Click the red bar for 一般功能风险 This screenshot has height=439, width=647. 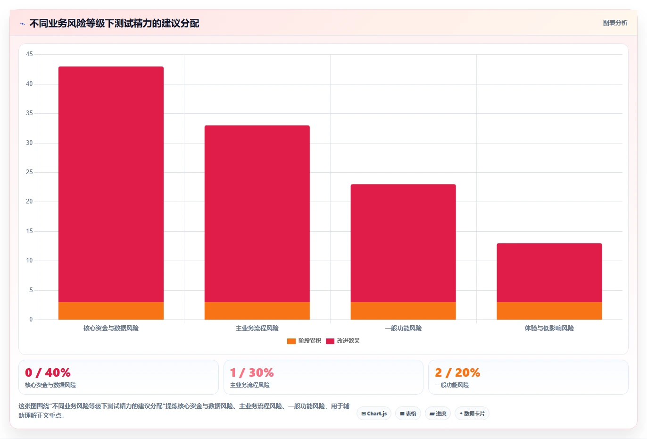point(403,243)
